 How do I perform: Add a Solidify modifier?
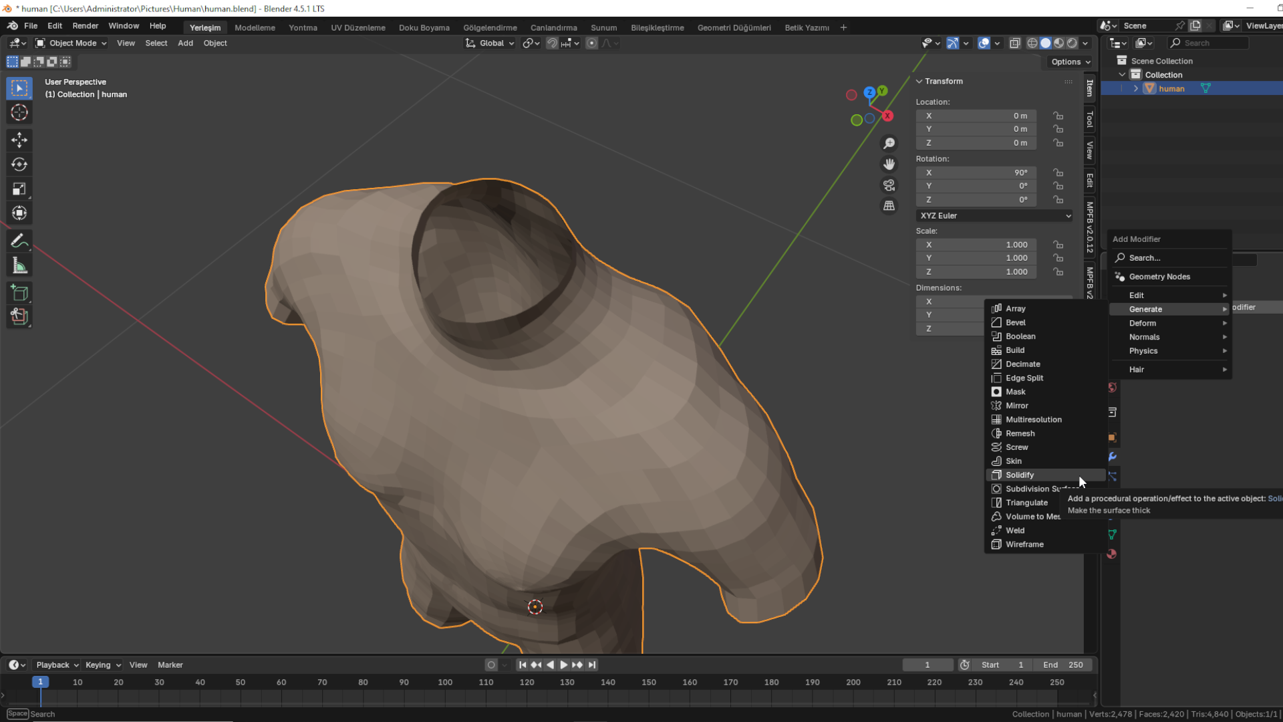1019,475
